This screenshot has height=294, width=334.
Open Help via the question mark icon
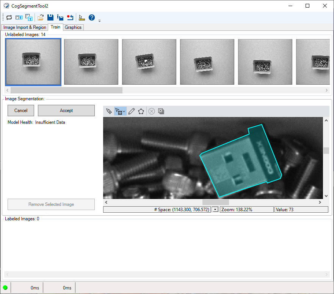(91, 17)
